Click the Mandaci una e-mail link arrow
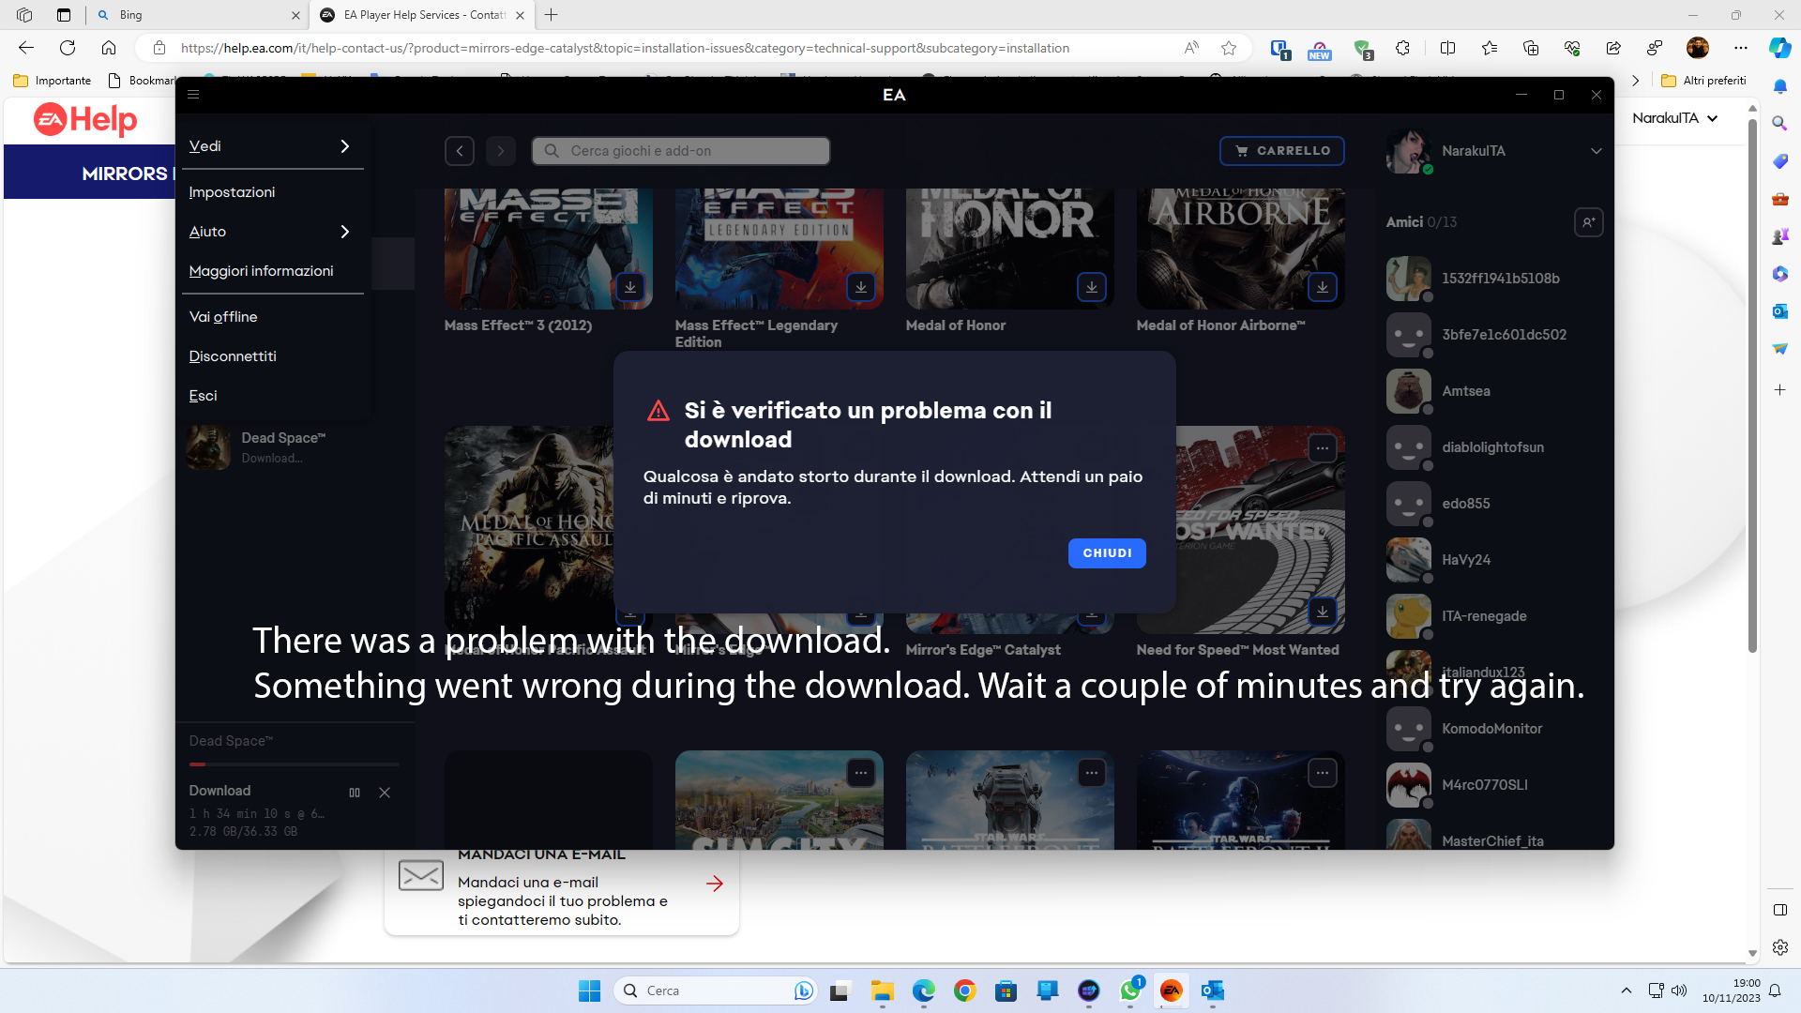The height and width of the screenshot is (1013, 1801). tap(715, 884)
